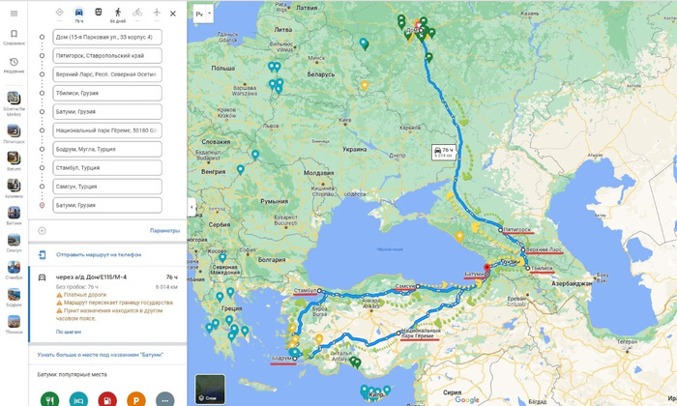Open the Пятигорск recent thumbnail in sidebar
677x406 pixels.
[x=14, y=130]
